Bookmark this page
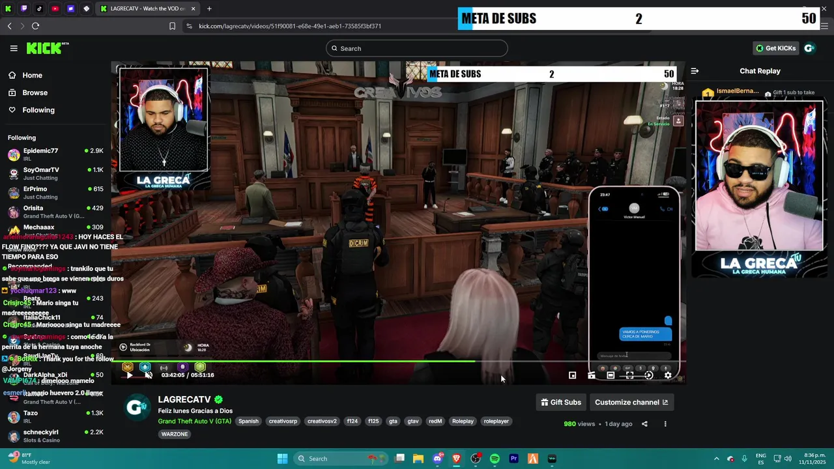 pyautogui.click(x=172, y=26)
